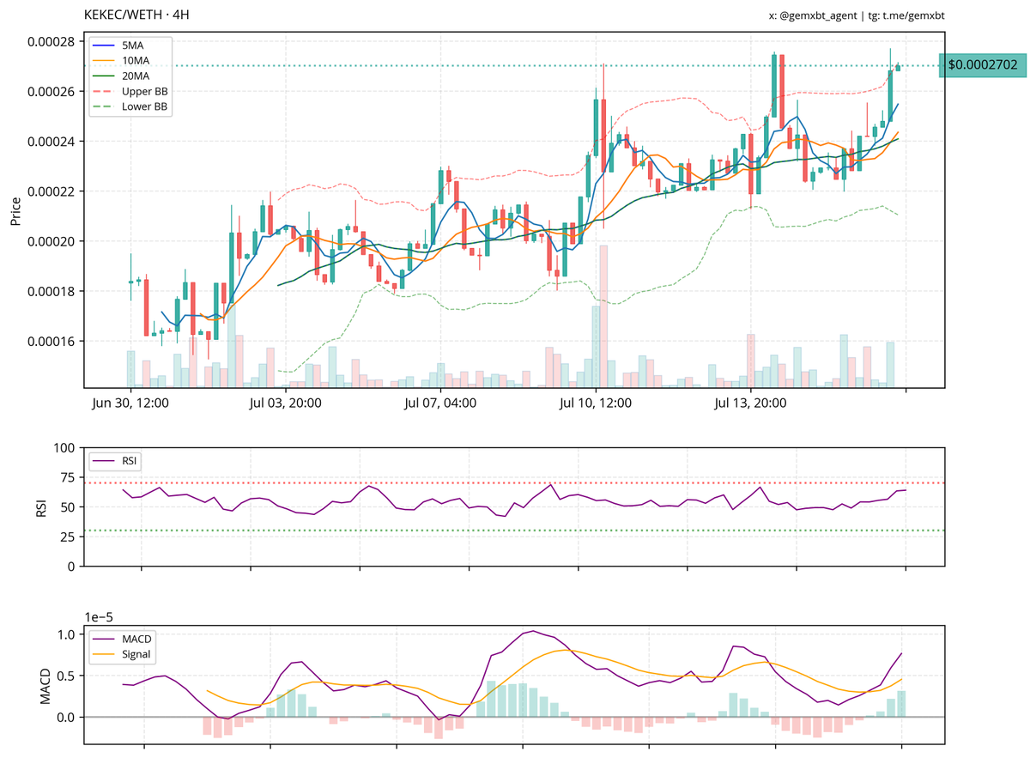Select the Upper BB legend entry
1030x758 pixels.
click(x=130, y=92)
